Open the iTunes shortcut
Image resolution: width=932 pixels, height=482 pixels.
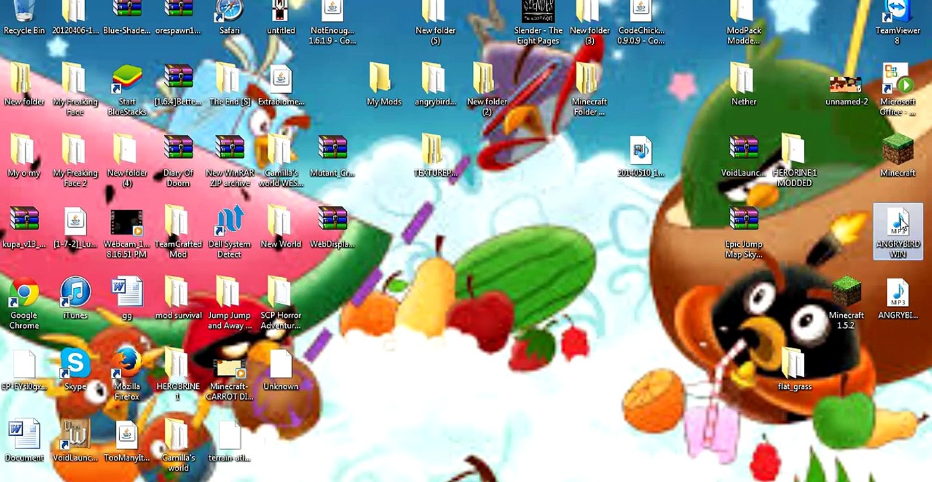point(76,299)
